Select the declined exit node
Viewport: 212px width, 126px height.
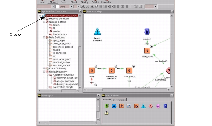point(147,32)
